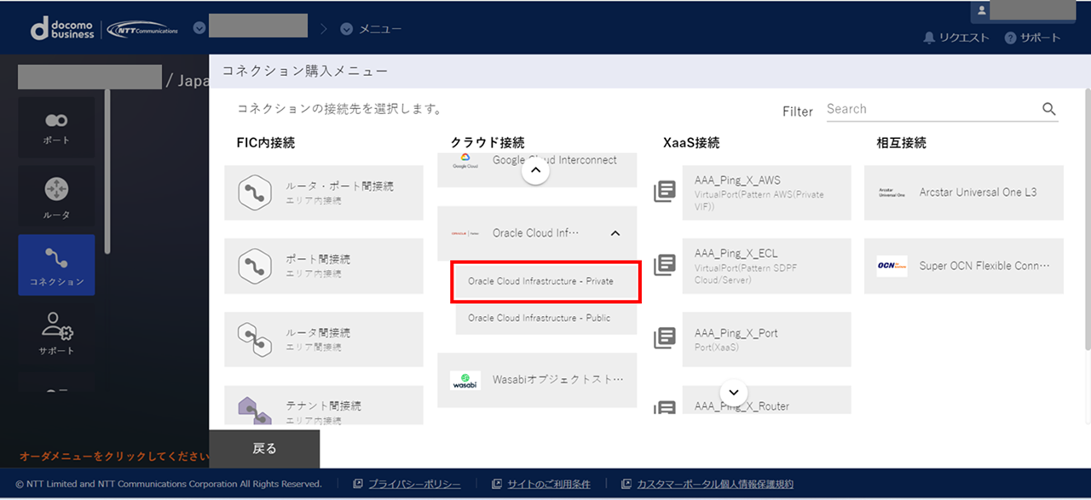Click the OCN logo icon

pyautogui.click(x=892, y=266)
